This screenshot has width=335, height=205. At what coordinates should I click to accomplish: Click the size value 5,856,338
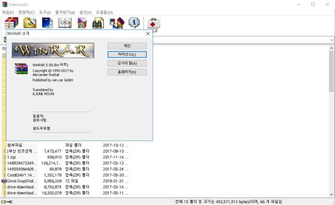[x=53, y=181]
